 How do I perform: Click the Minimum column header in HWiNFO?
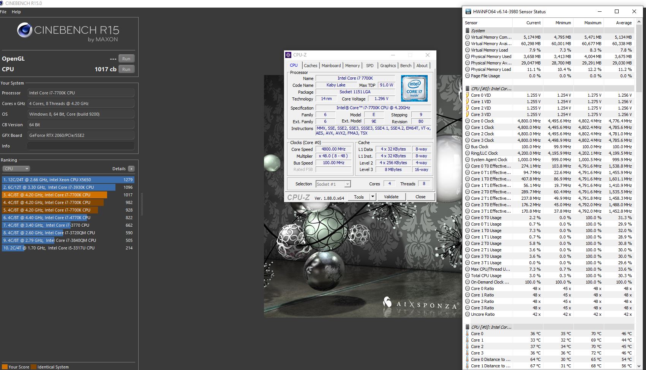click(558, 23)
